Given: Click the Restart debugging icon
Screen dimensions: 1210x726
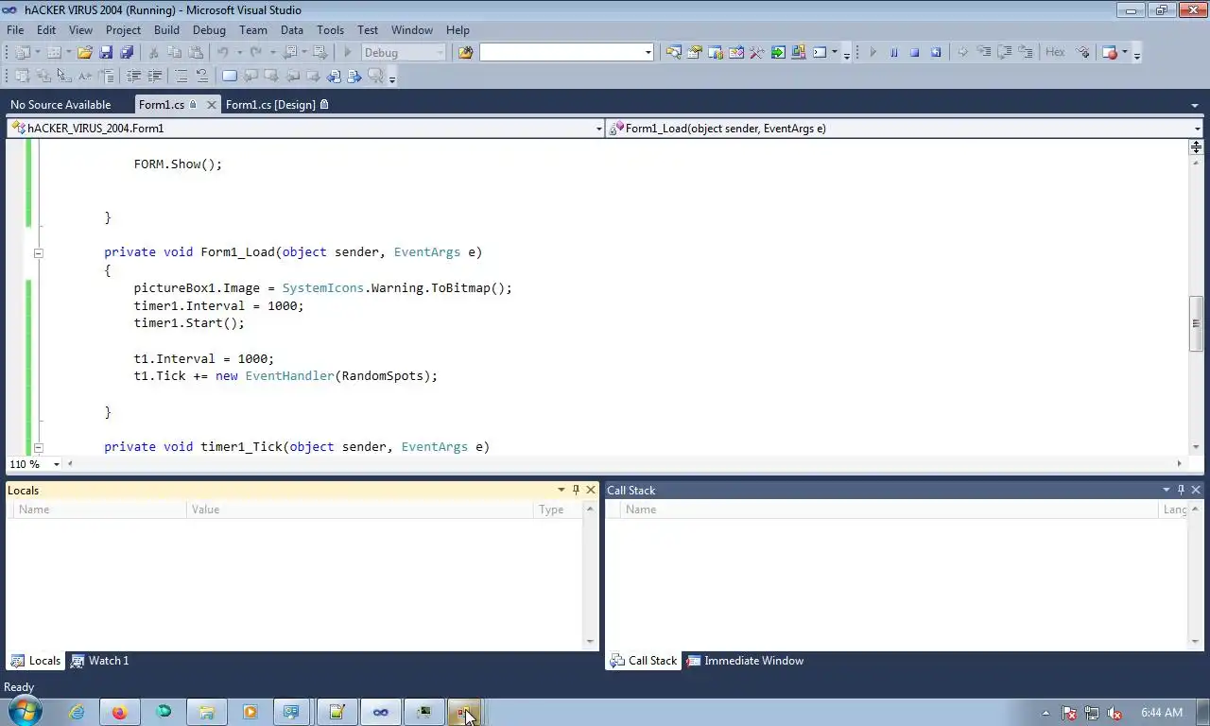Looking at the screenshot, I should (x=936, y=53).
